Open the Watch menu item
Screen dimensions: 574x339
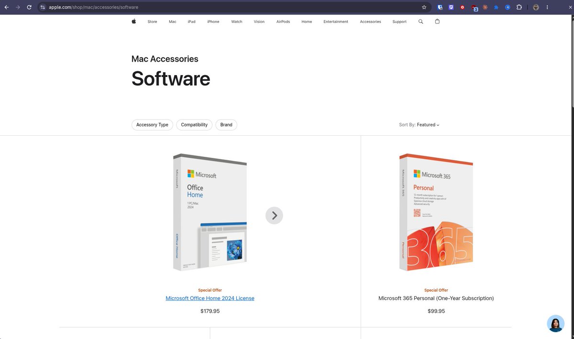pyautogui.click(x=237, y=22)
